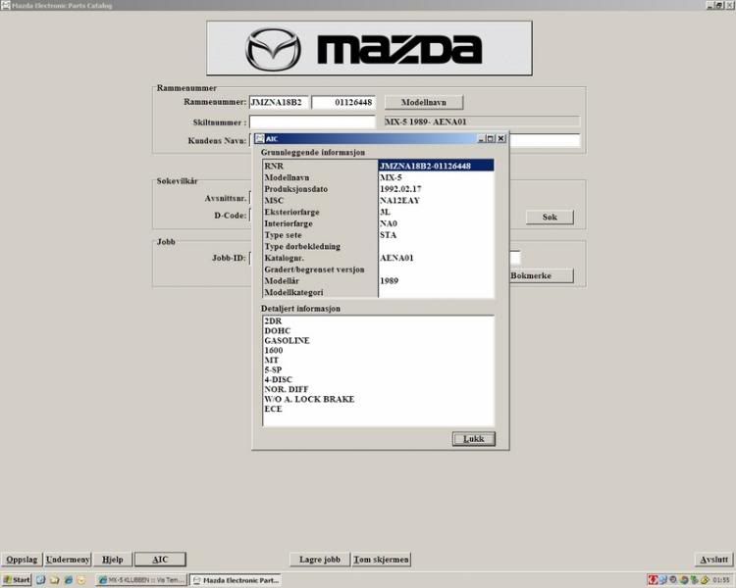This screenshot has height=588, width=736.
Task: Click the yellow tray icon beside the clock
Action: click(x=705, y=580)
